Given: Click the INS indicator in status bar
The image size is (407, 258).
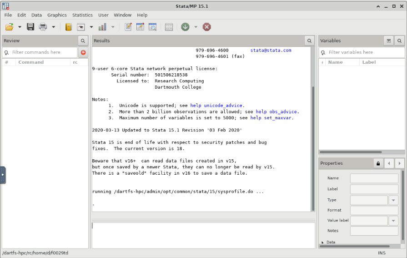Looking at the screenshot, I should (382, 253).
